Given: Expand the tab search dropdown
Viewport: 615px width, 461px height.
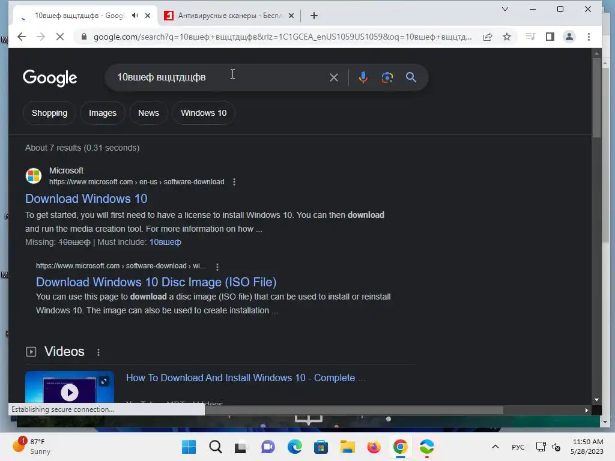Looking at the screenshot, I should (504, 9).
